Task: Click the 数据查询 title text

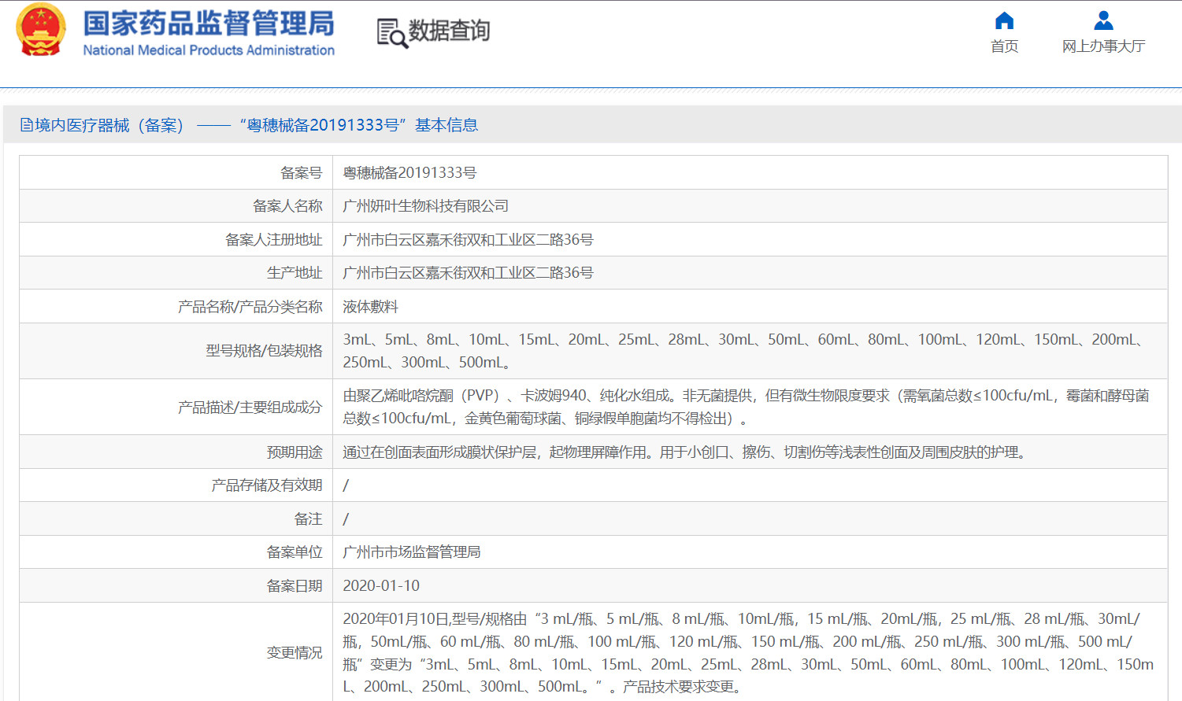Action: (x=449, y=31)
